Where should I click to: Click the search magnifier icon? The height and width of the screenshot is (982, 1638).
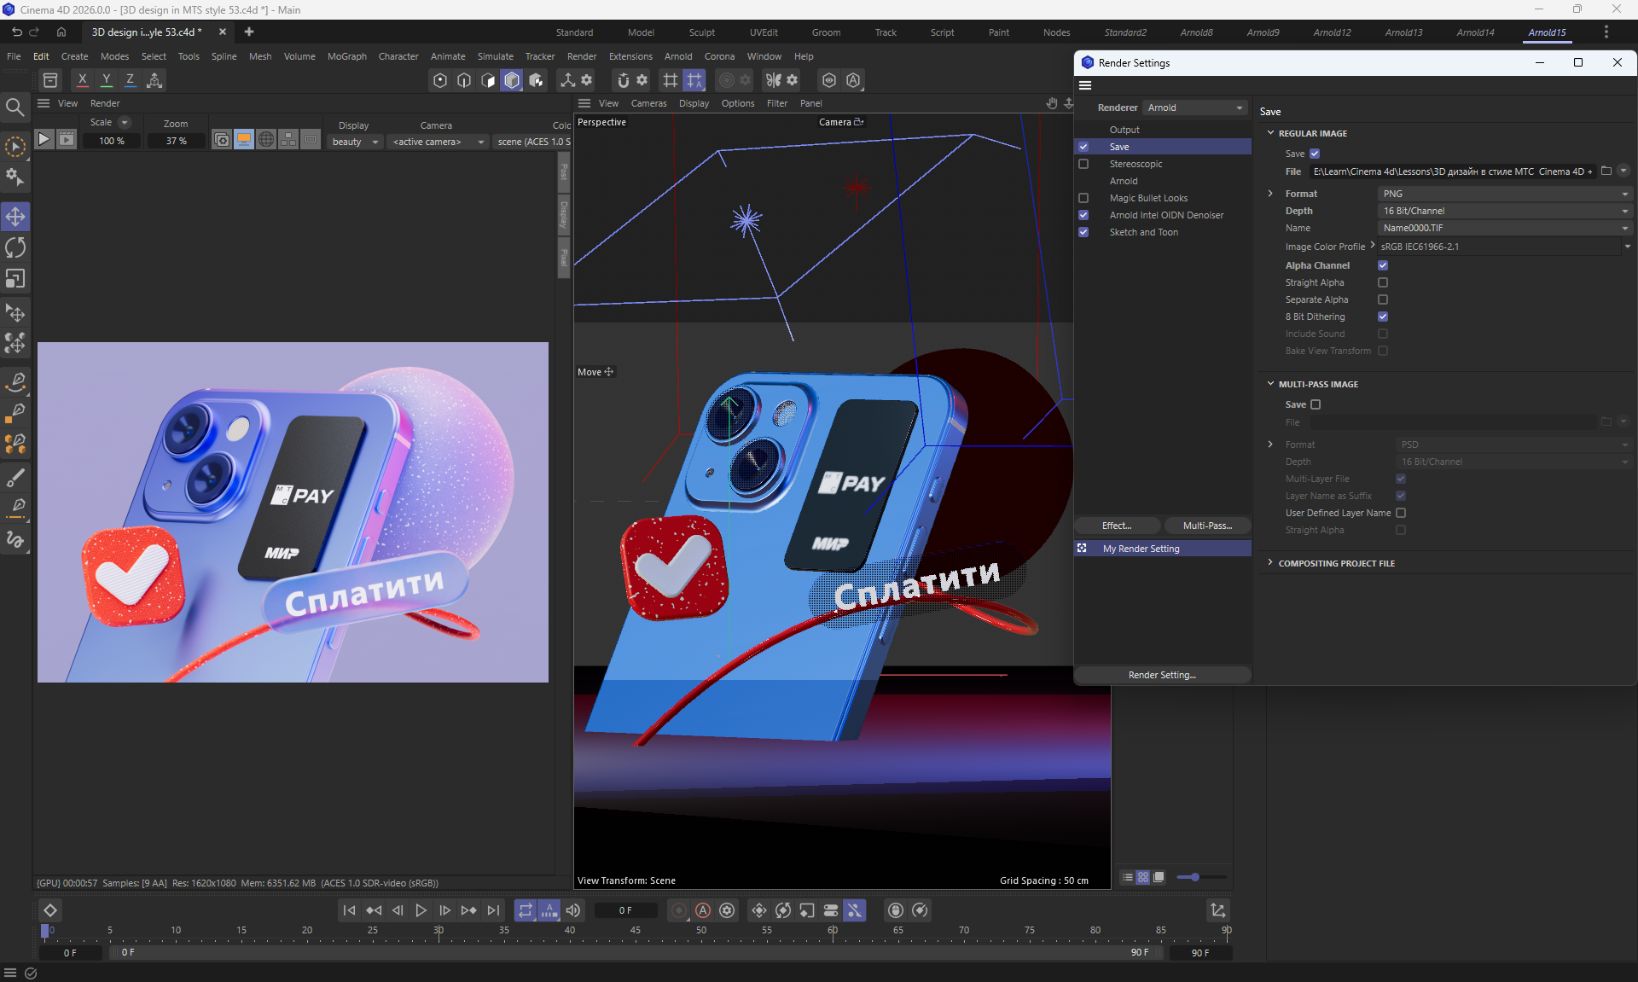coord(15,107)
